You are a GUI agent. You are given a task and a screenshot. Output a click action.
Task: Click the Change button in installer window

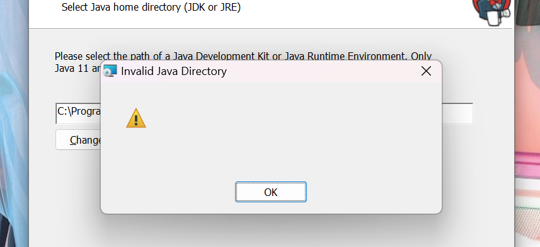(79, 140)
